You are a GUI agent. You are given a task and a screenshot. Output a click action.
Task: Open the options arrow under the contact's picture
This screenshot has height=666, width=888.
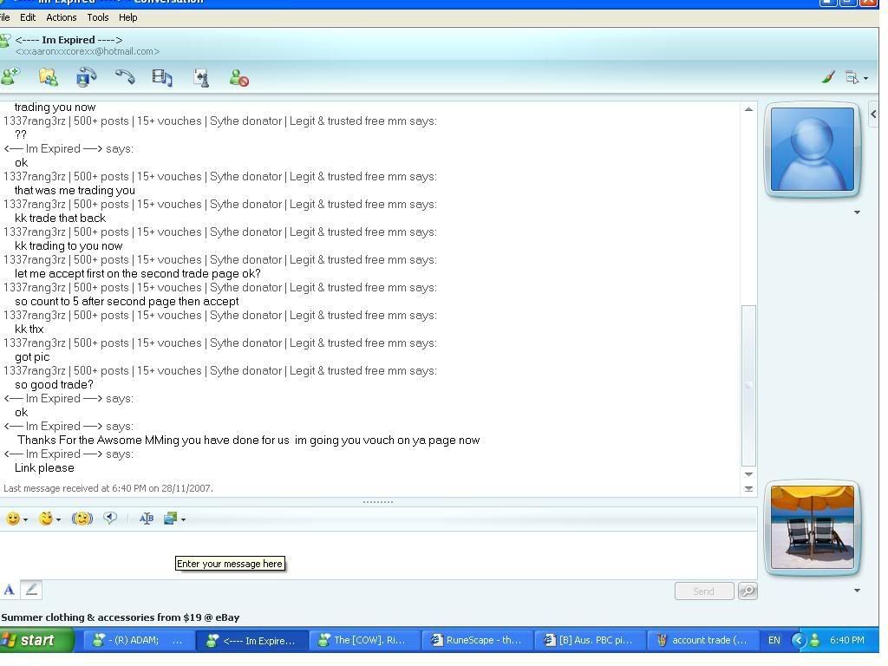(857, 212)
